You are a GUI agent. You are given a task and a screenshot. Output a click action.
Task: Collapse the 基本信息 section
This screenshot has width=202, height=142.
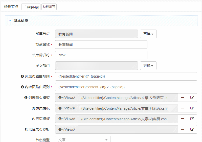coord(10,21)
